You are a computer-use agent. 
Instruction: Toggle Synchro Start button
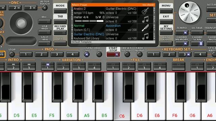click(87, 54)
